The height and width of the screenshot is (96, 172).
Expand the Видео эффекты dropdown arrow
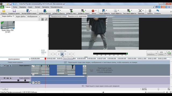106,10
